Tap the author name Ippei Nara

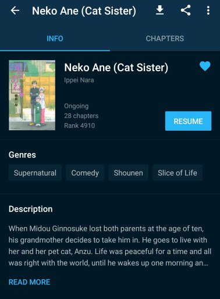point(79,80)
